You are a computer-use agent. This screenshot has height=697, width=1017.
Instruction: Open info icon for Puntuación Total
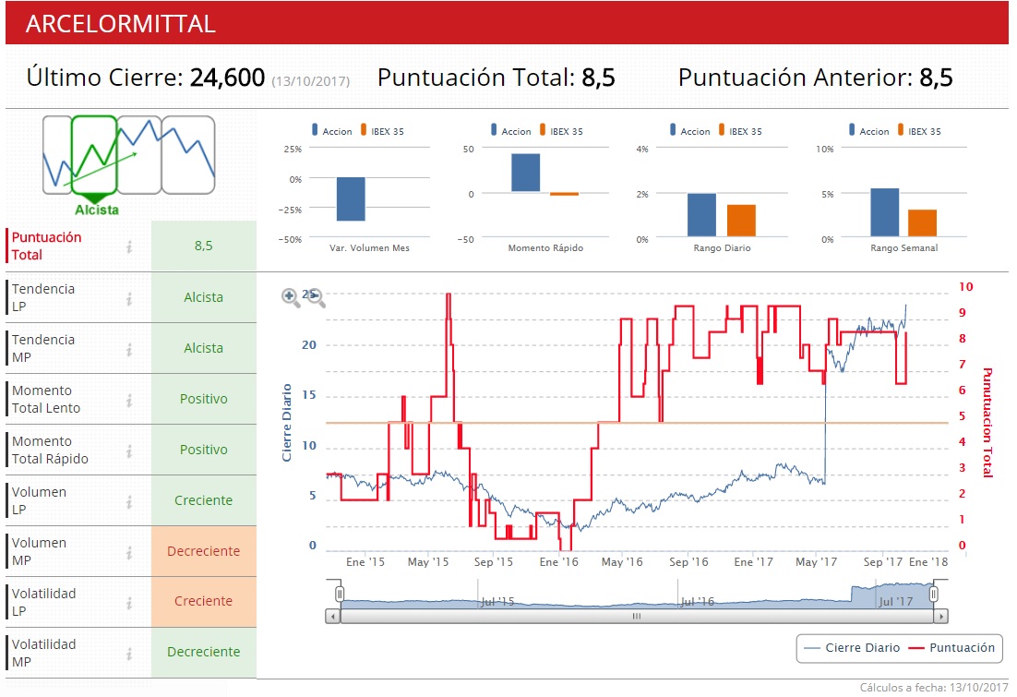click(130, 246)
